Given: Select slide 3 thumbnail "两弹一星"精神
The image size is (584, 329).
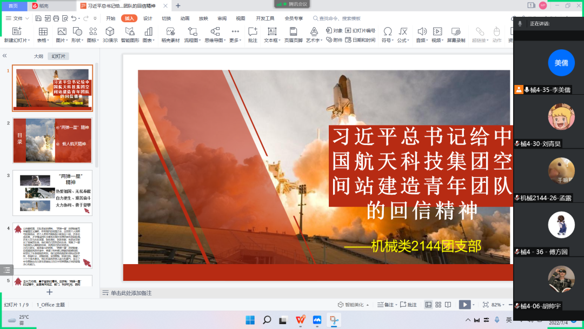Looking at the screenshot, I should tap(52, 193).
